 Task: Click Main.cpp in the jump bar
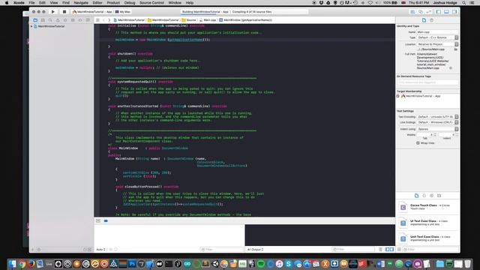tap(208, 20)
